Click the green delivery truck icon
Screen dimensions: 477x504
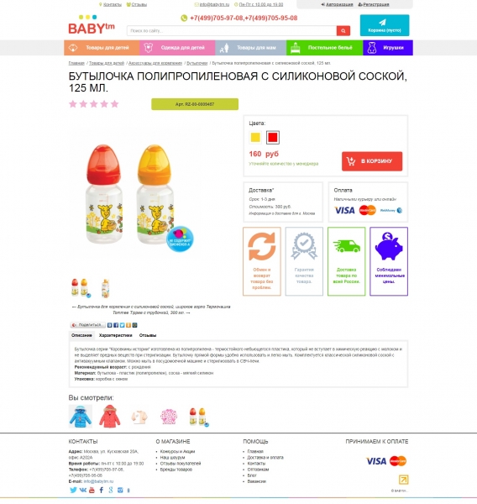point(347,246)
